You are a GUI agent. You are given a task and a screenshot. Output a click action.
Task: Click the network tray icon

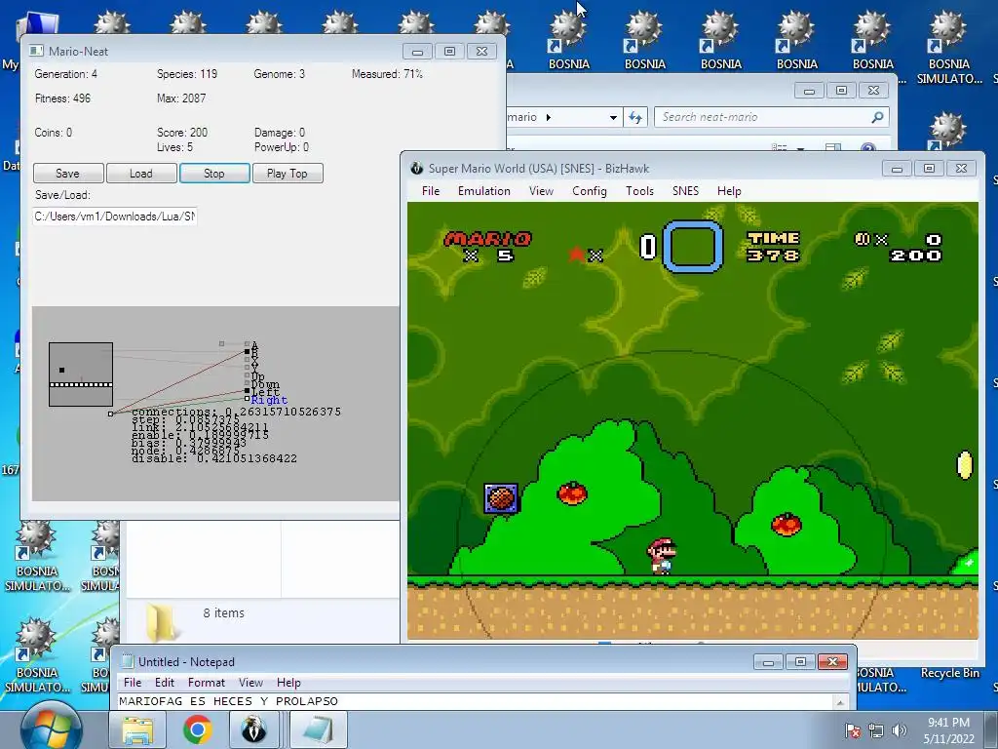tap(876, 730)
